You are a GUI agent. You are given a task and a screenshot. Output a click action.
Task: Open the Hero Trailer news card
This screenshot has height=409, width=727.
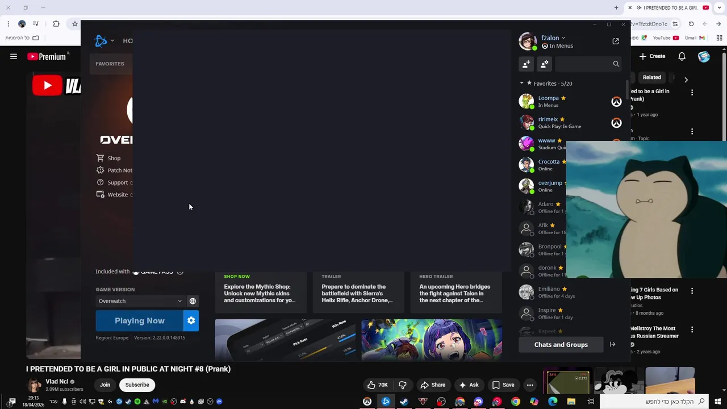point(457,293)
